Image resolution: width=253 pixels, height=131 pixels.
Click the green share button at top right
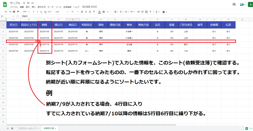coord(250,5)
